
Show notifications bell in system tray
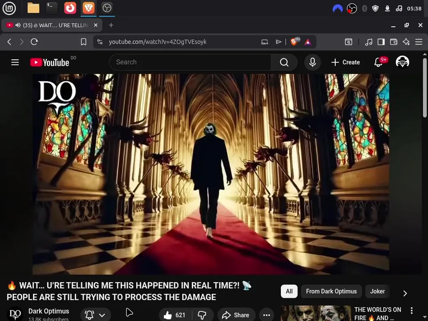(387, 8)
